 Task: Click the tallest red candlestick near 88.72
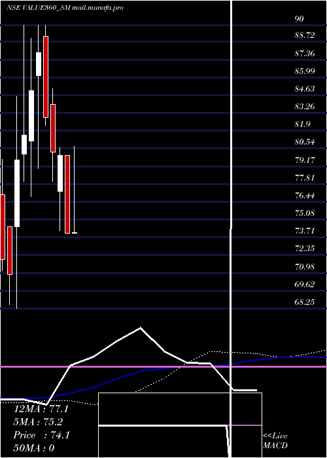(46, 77)
